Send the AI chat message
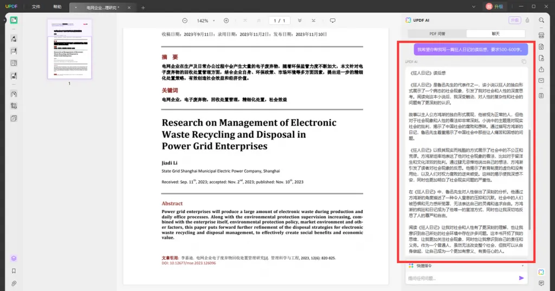Viewport: 555px width, 291px height. click(x=521, y=278)
